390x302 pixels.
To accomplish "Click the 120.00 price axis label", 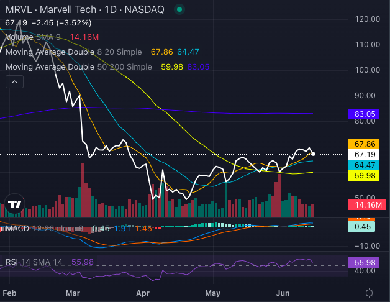I will point(368,19).
